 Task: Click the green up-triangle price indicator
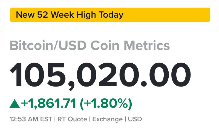(x=15, y=104)
